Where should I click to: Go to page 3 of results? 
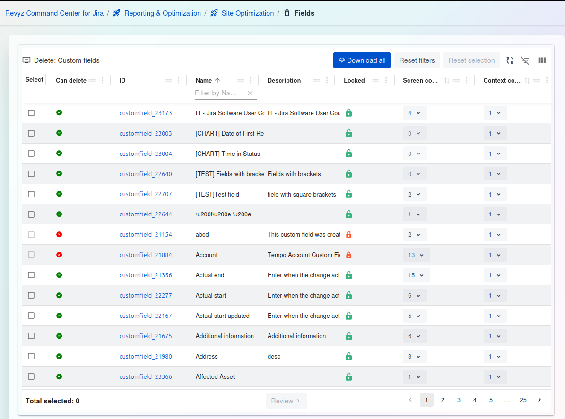pyautogui.click(x=459, y=400)
